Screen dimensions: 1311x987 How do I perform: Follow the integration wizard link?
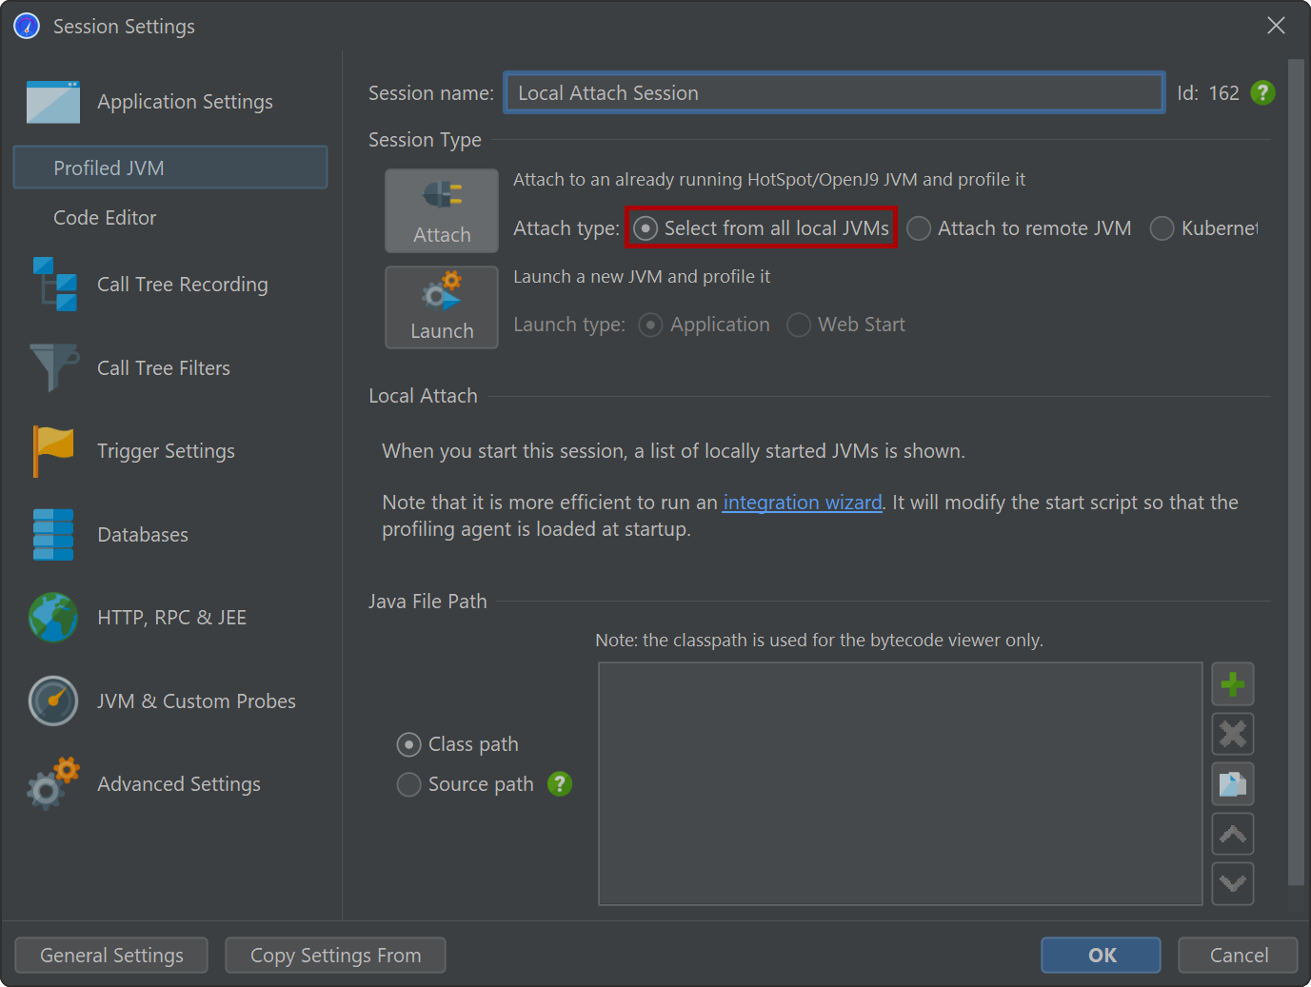click(x=802, y=503)
